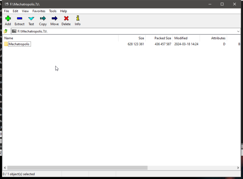Sort by the Size column header

pos(132,38)
